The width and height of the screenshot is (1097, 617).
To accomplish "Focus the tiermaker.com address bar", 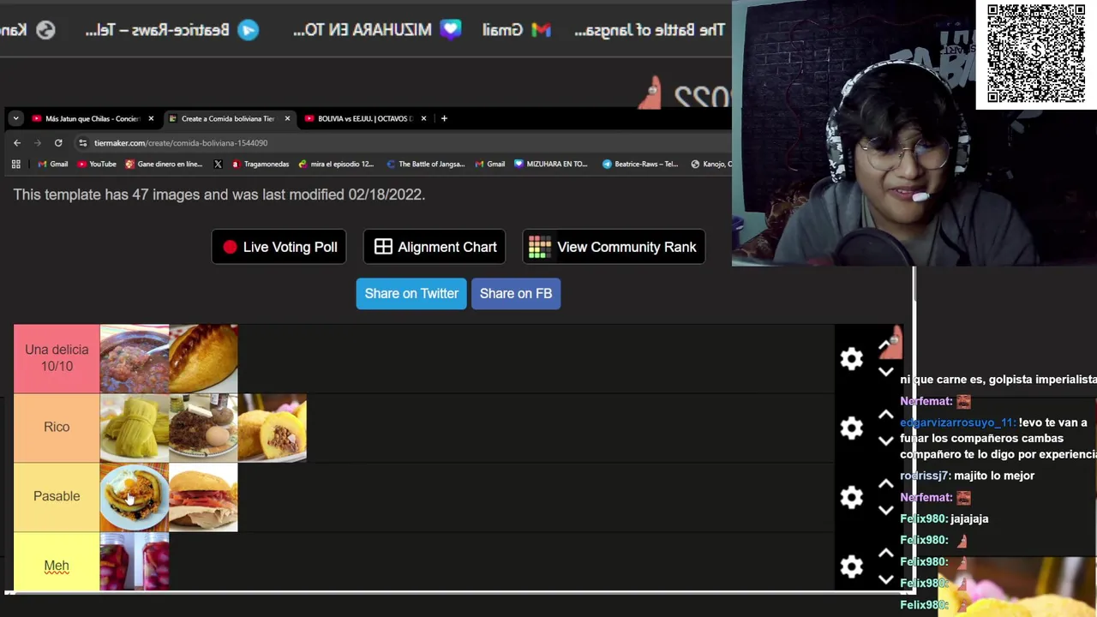I will point(403,143).
